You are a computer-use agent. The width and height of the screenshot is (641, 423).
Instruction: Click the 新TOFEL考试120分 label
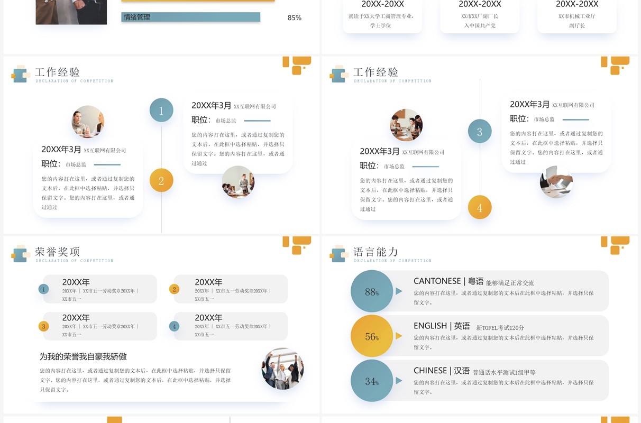tap(500, 328)
